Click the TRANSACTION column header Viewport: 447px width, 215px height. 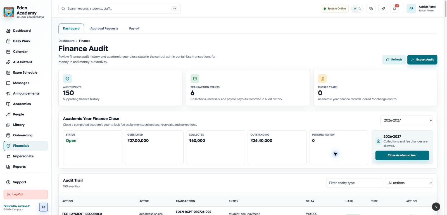click(185, 201)
